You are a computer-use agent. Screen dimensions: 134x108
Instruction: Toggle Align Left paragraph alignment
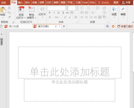point(82,17)
